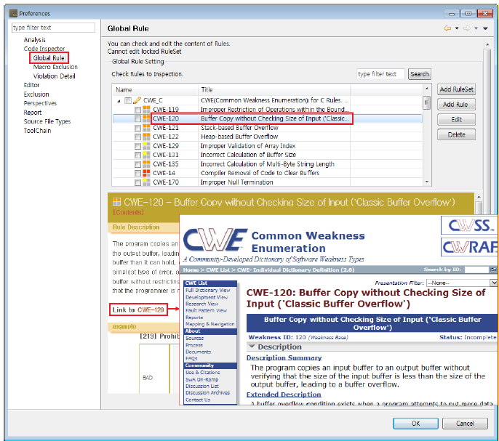The width and height of the screenshot is (499, 441).
Task: Select Global Rule in preferences tree
Action: [49, 58]
